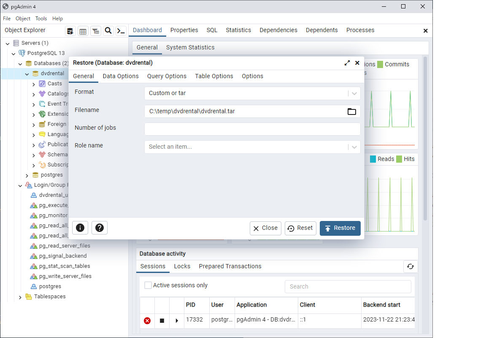This screenshot has width=486, height=338.
Task: Open the Object menu
Action: click(x=23, y=19)
